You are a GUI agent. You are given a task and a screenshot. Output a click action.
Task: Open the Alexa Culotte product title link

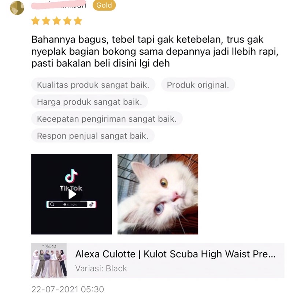coord(175,254)
